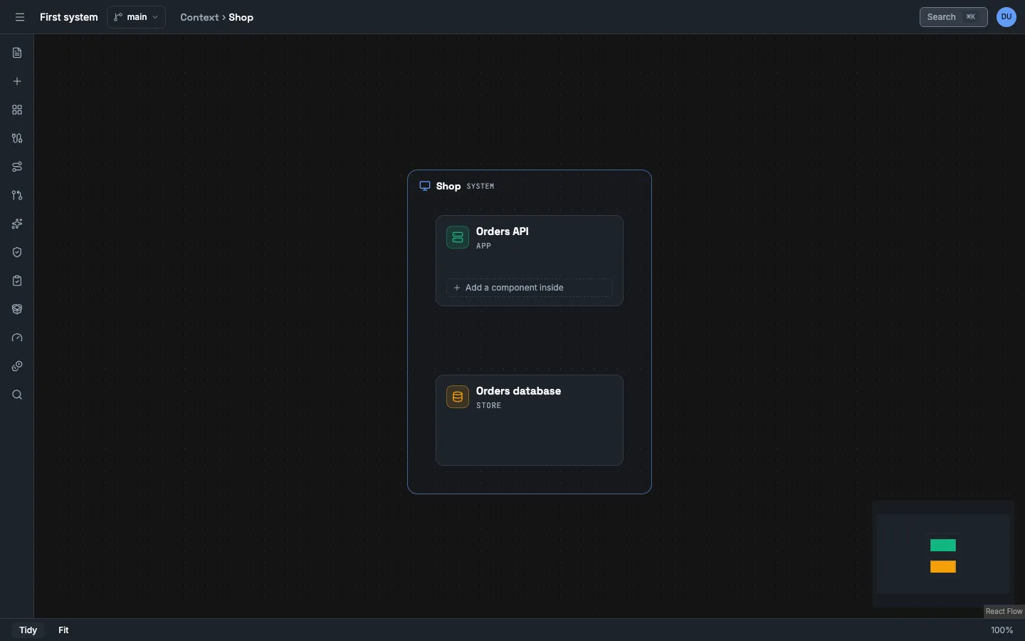The height and width of the screenshot is (641, 1025).
Task: Open the gauge sidebar icon
Action: (x=17, y=338)
